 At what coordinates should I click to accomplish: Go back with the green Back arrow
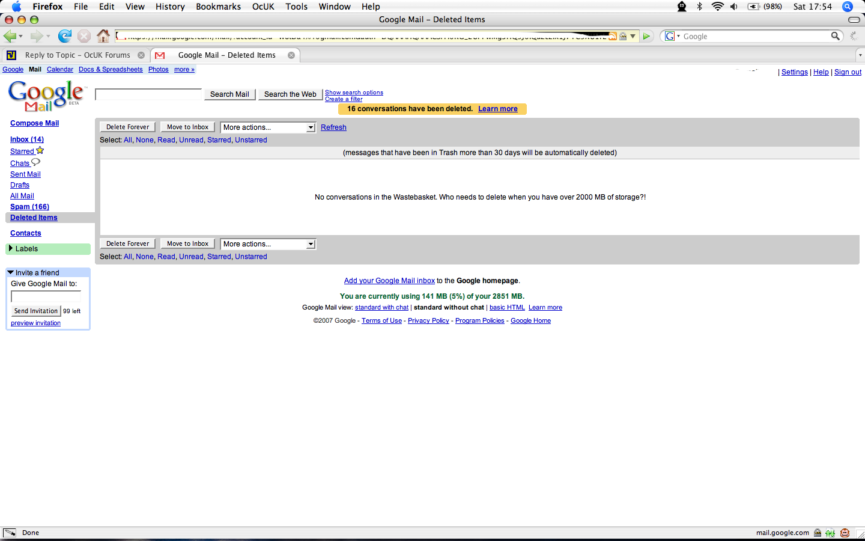pos(10,36)
